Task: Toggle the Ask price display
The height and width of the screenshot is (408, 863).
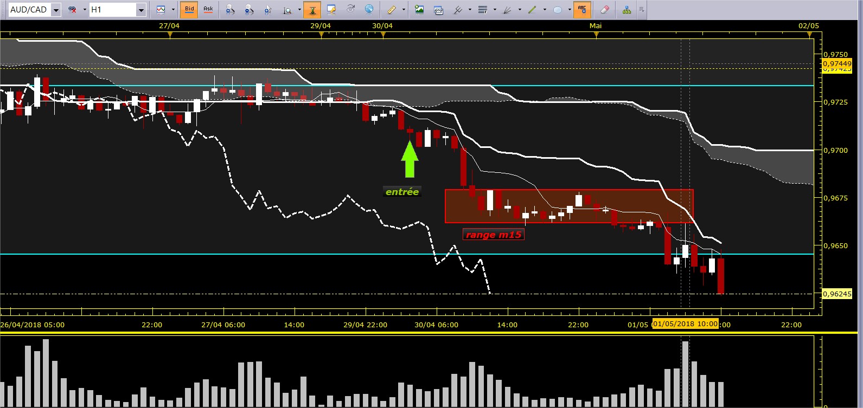Action: click(x=208, y=10)
